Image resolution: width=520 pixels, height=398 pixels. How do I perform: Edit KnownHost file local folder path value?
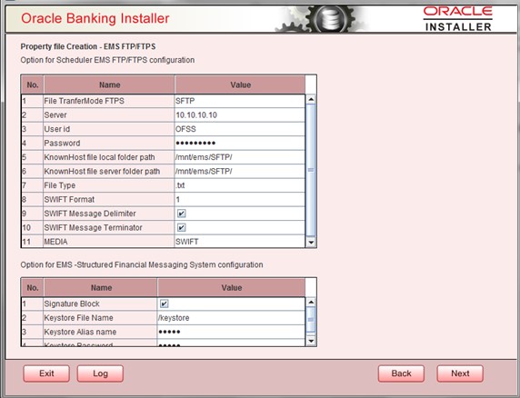pyautogui.click(x=239, y=157)
